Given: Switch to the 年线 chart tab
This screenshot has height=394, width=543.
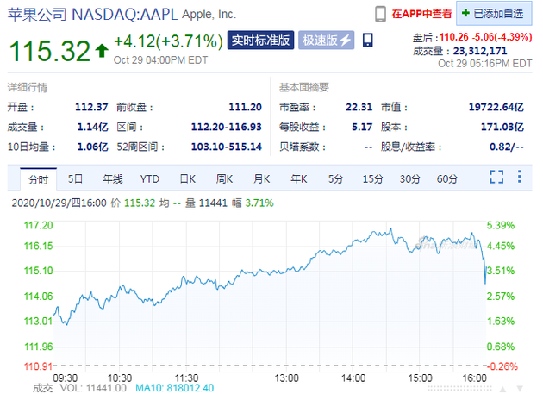Looking at the screenshot, I should coord(113,178).
